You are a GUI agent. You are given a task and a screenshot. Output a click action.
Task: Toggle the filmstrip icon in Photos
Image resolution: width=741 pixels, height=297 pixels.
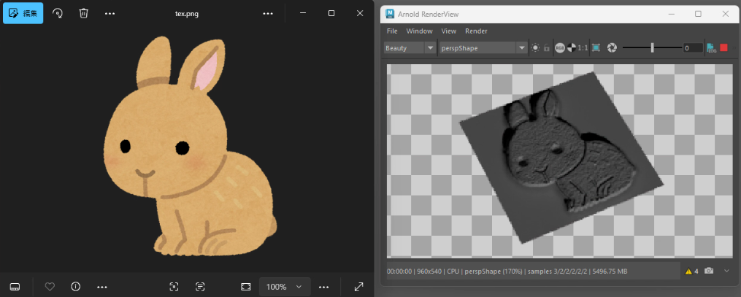15,287
